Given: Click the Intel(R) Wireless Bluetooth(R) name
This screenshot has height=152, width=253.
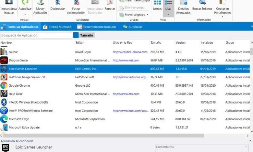Looking at the screenshot, I should pos(28,102).
